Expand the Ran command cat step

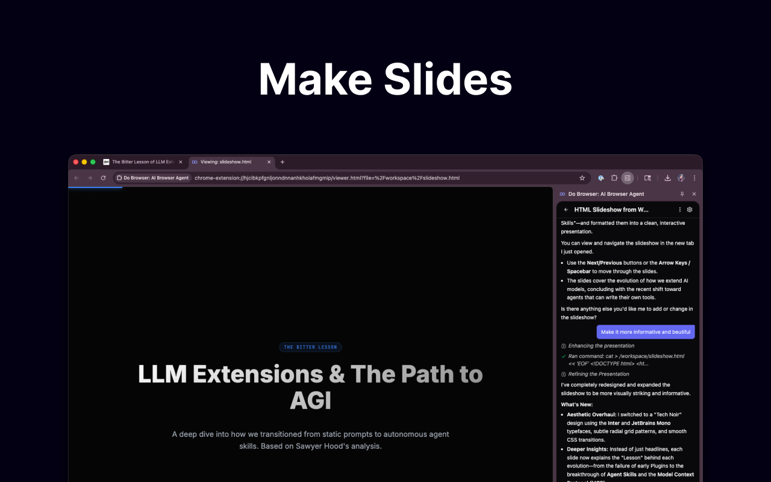(623, 360)
